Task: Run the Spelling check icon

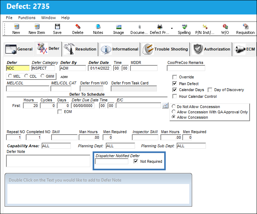Action: pyautogui.click(x=184, y=26)
